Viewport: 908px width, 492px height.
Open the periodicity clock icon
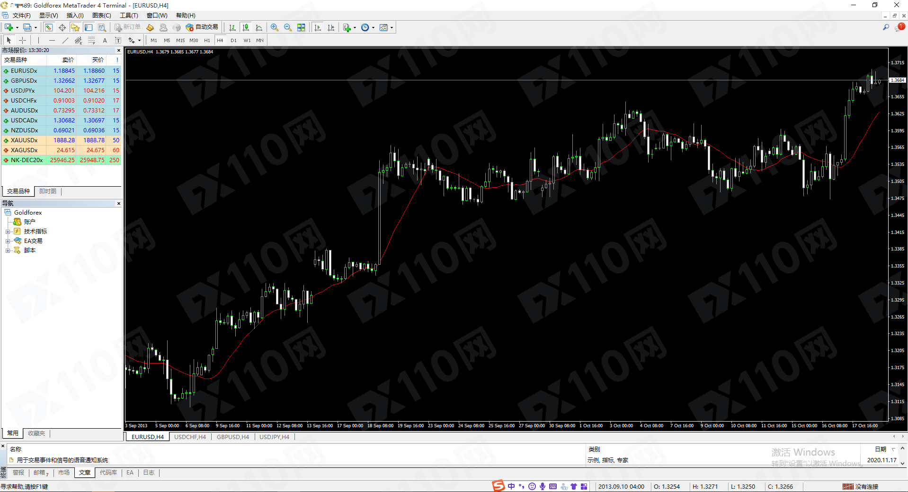[x=365, y=27]
